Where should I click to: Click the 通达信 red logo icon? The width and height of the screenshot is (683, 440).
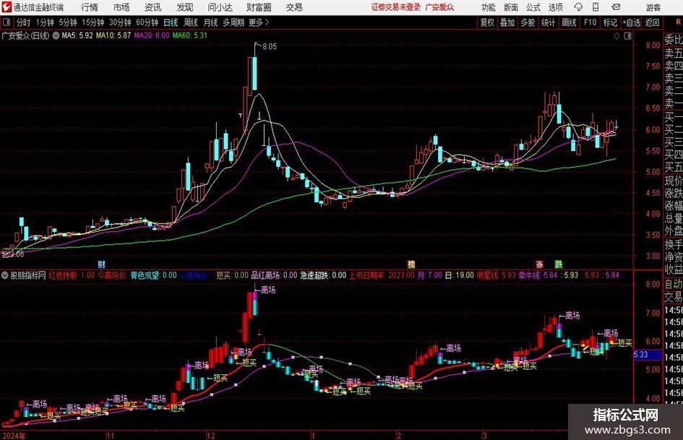[7, 7]
